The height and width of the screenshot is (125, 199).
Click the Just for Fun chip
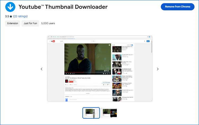pos(30,23)
